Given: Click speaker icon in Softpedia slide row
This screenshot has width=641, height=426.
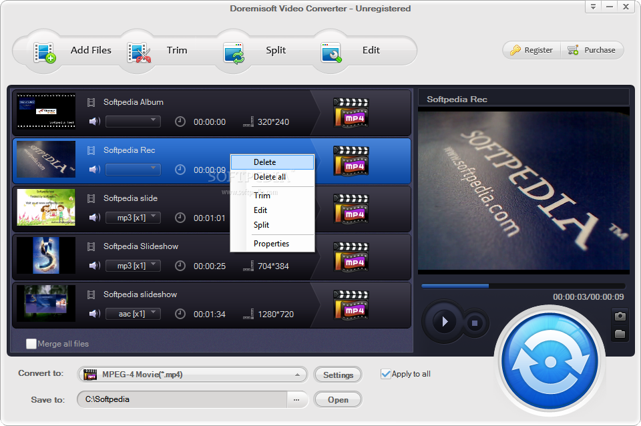Looking at the screenshot, I should (94, 218).
